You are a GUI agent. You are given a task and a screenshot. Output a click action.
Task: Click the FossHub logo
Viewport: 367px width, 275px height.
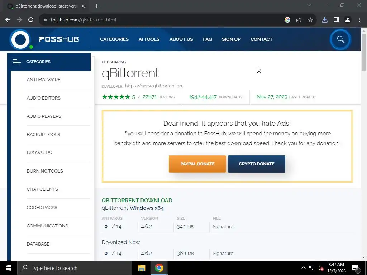(x=44, y=39)
